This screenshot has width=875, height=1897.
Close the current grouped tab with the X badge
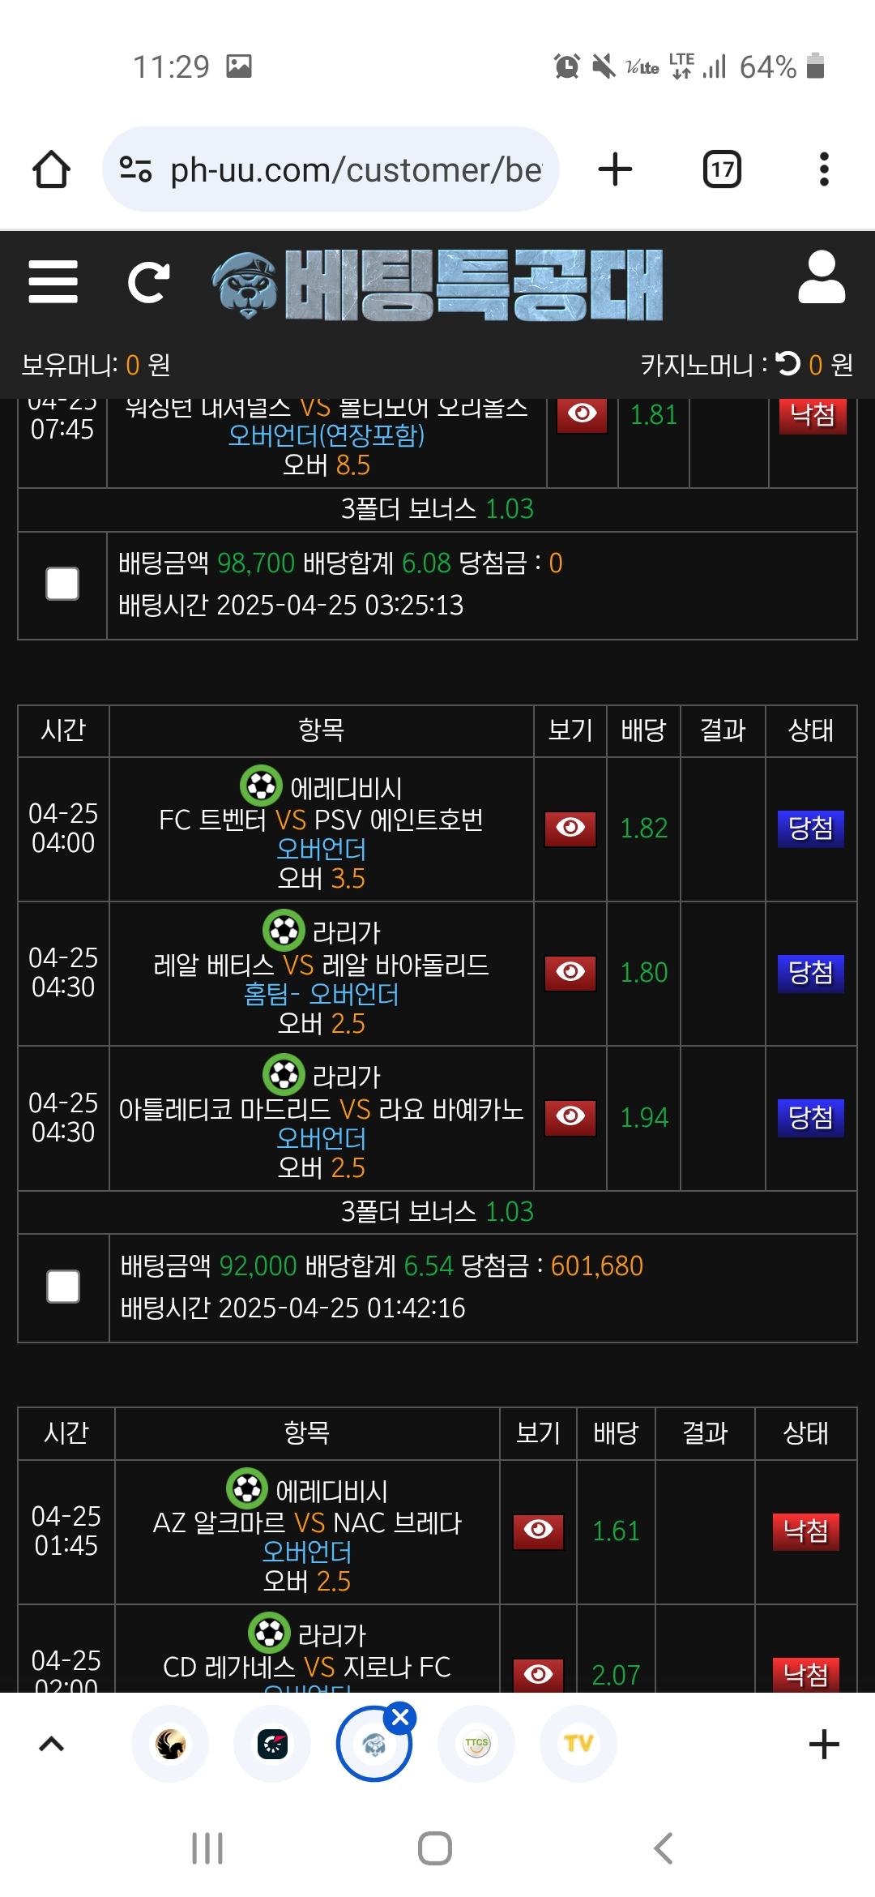[x=400, y=1717]
